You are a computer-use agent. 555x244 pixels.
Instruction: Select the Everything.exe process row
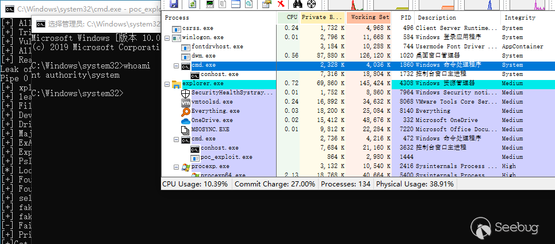(358, 111)
